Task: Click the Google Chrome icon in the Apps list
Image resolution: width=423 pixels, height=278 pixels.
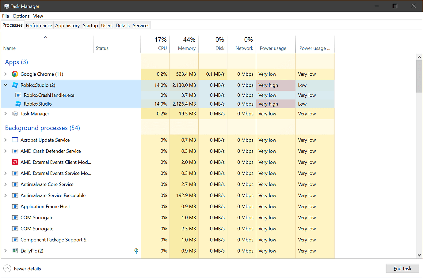Action: point(15,74)
